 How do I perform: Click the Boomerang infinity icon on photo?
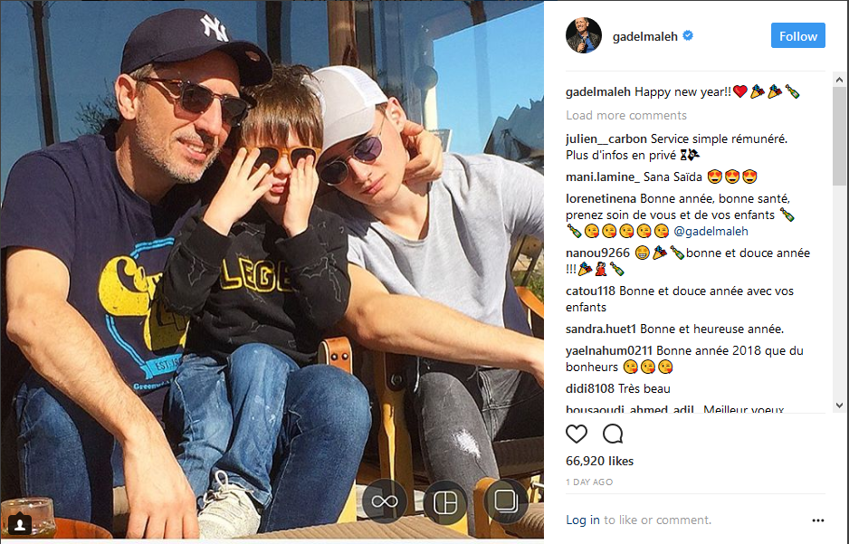pos(385,501)
